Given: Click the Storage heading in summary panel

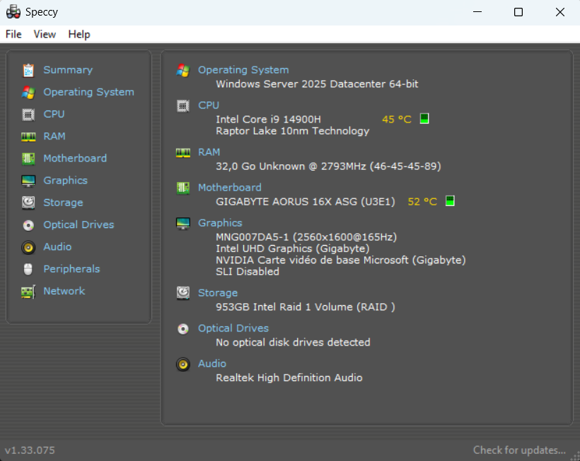Looking at the screenshot, I should coord(218,293).
